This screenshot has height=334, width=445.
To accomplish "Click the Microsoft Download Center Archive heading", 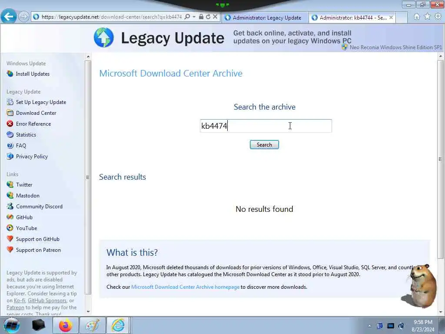I will point(171,73).
